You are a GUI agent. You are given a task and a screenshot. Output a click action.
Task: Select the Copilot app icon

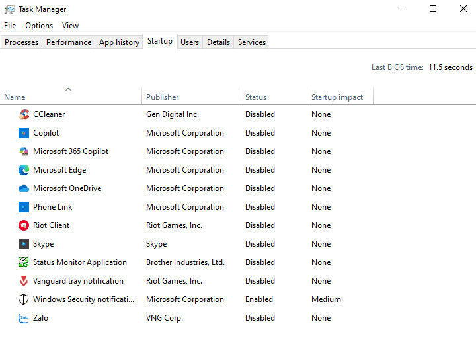pyautogui.click(x=24, y=133)
